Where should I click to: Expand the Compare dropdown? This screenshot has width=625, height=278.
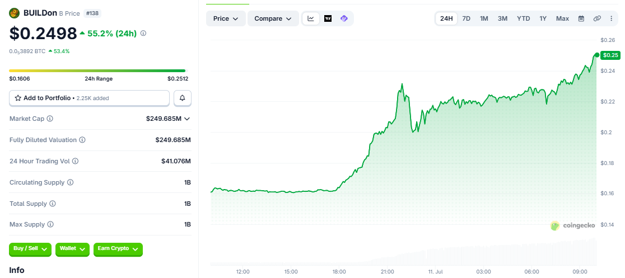(x=273, y=18)
